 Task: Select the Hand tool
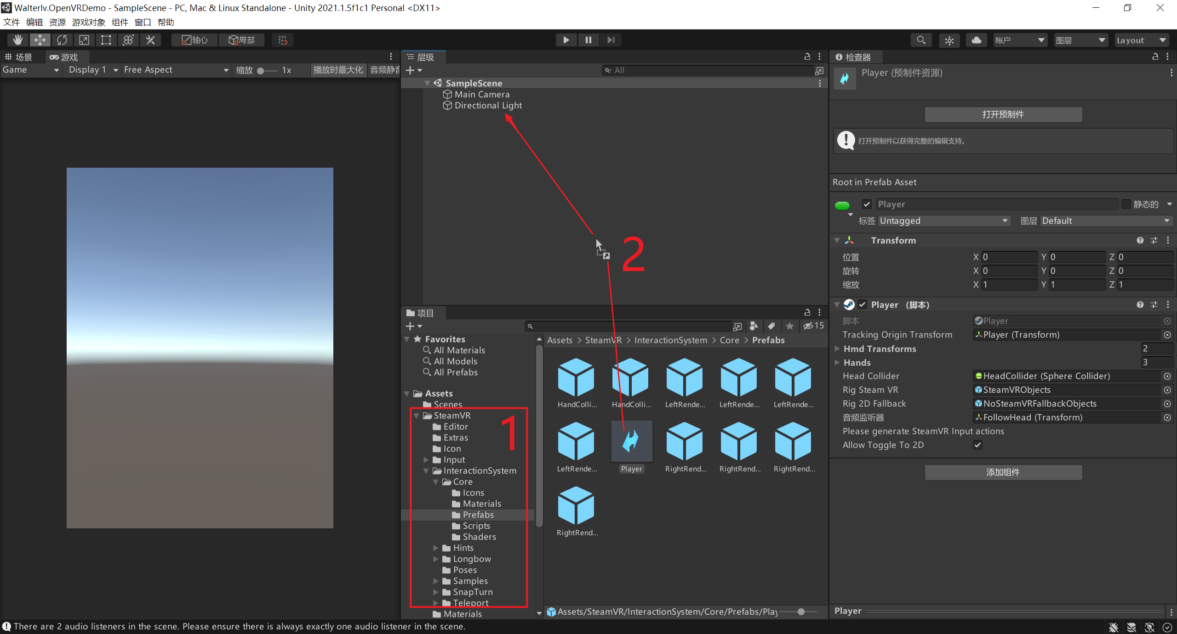point(17,40)
